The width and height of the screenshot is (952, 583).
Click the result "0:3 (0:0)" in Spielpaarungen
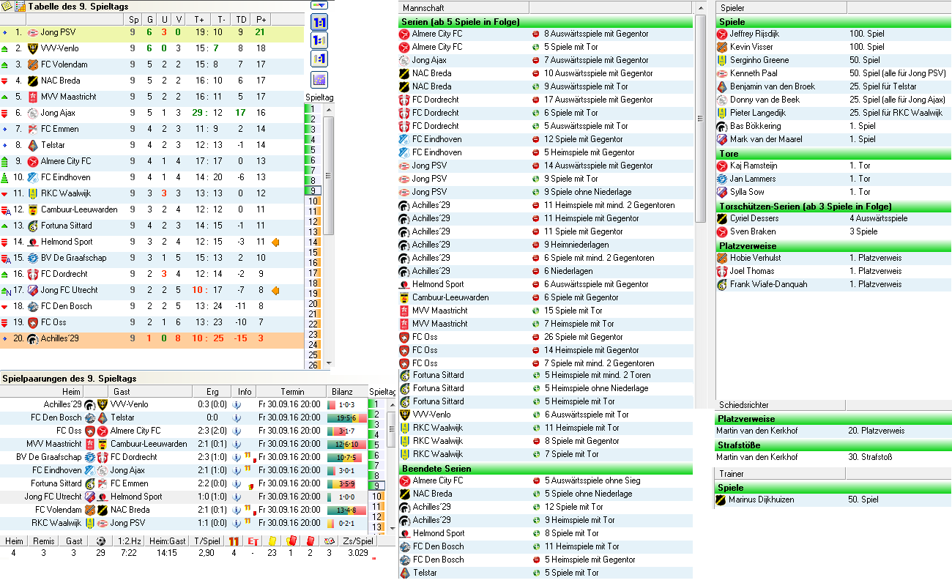tap(213, 404)
